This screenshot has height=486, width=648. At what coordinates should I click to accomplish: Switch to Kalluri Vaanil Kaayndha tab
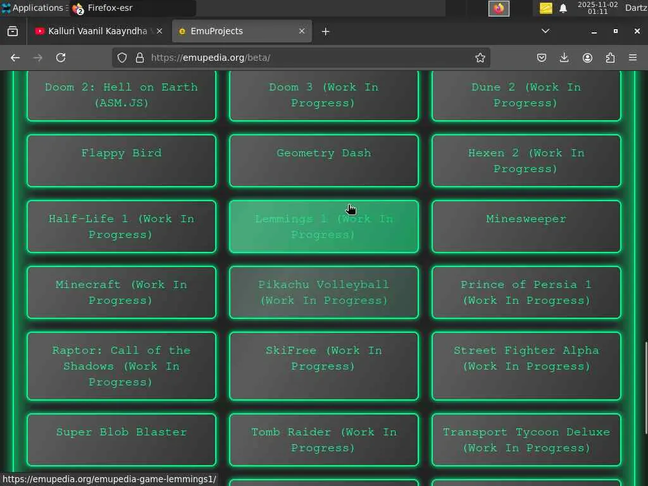[97, 32]
